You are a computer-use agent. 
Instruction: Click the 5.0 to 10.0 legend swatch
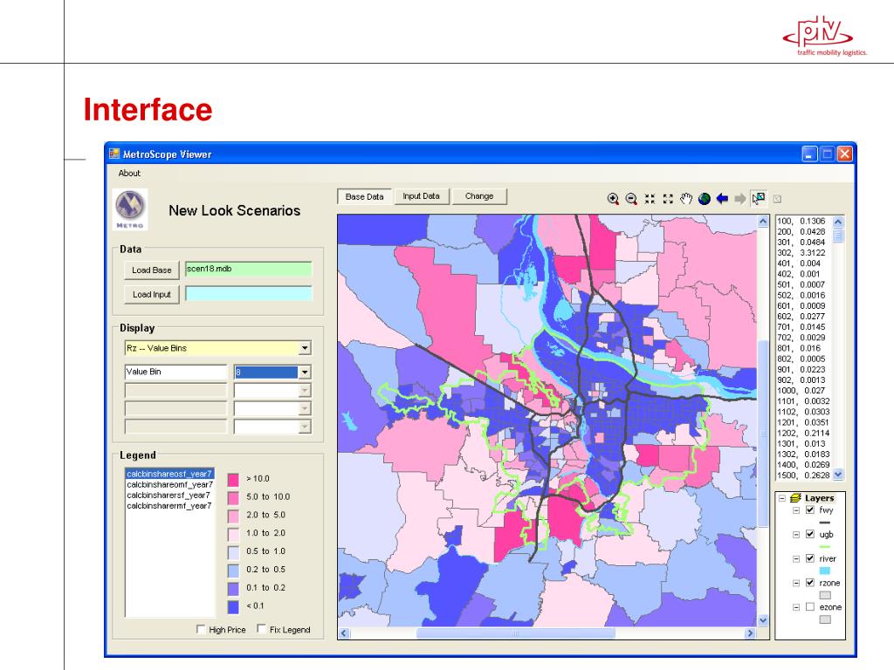233,497
